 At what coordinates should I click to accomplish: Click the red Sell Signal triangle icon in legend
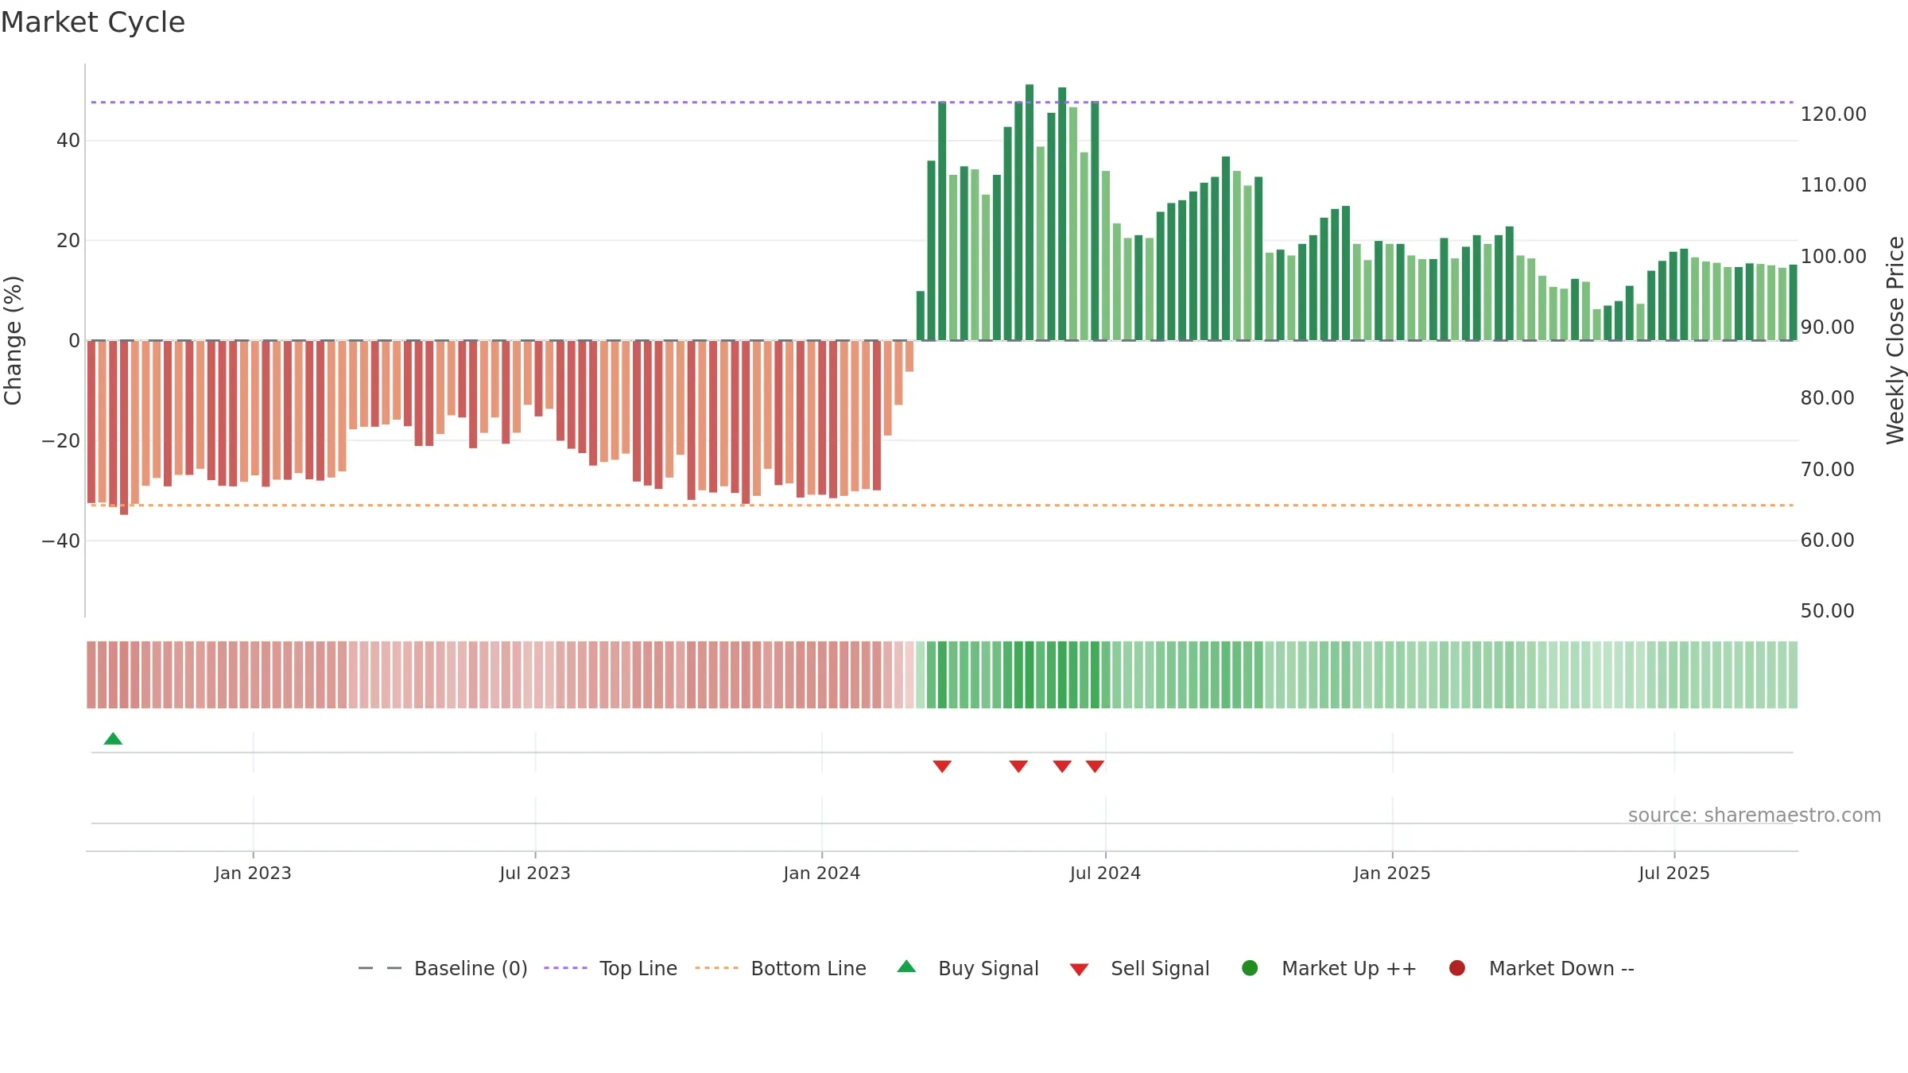tap(1079, 970)
